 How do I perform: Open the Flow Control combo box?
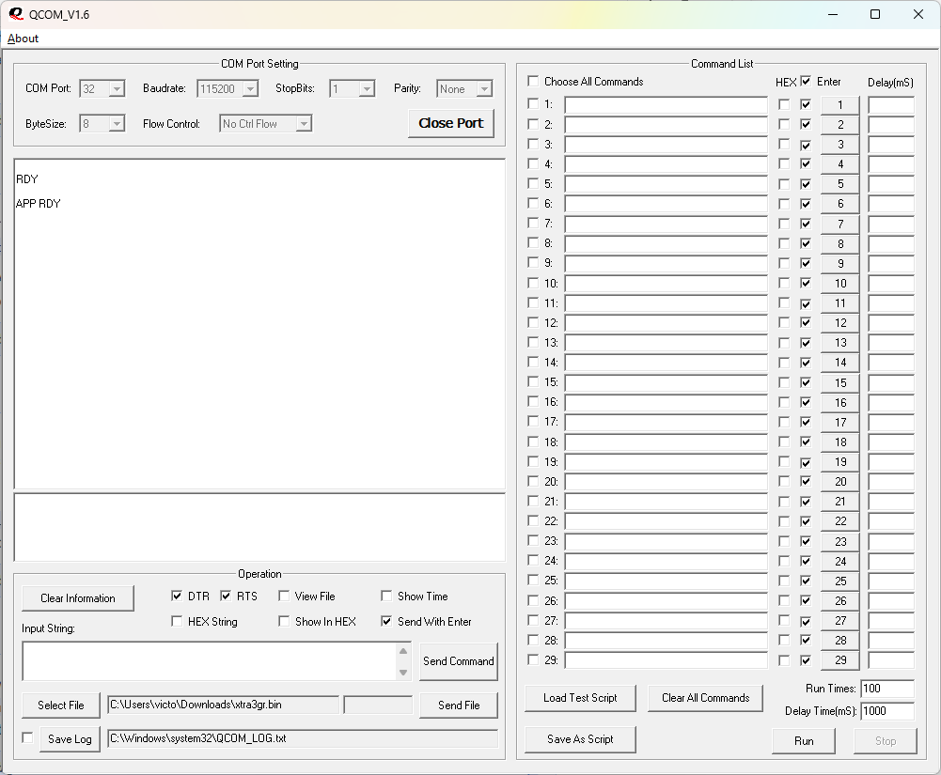click(303, 124)
